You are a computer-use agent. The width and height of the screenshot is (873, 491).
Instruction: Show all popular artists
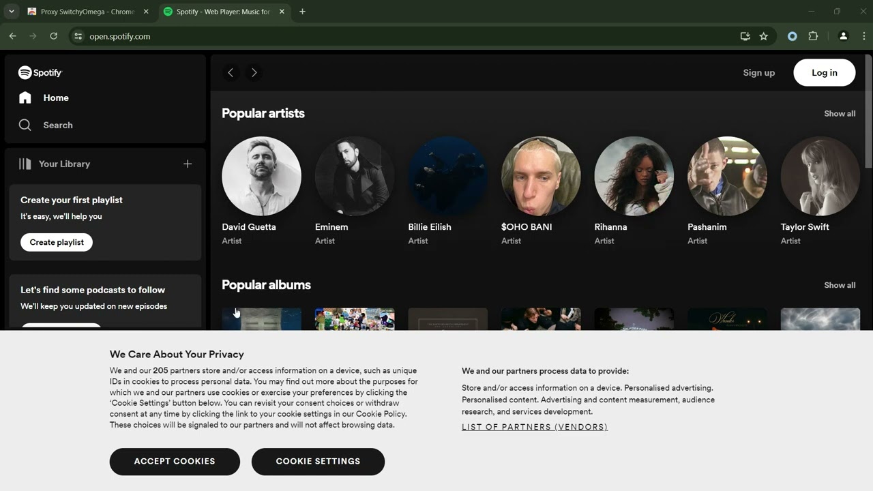840,113
